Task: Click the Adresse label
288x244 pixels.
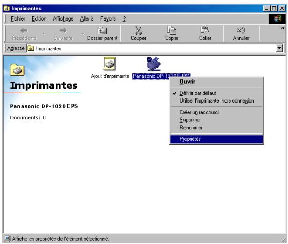Action: click(15, 48)
